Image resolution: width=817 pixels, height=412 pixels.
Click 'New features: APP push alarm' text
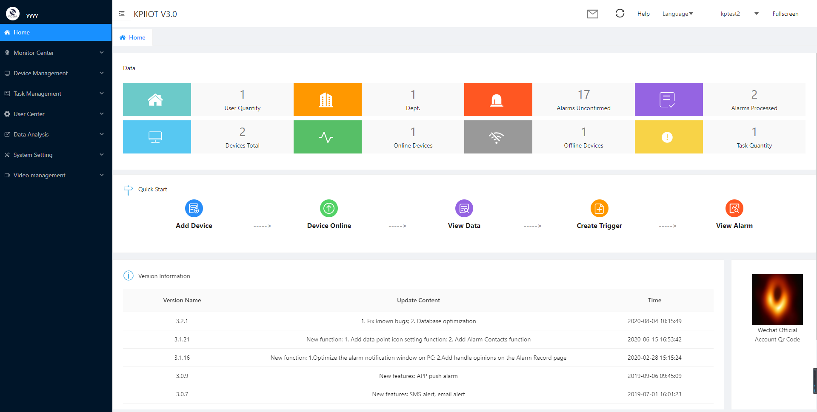418,376
